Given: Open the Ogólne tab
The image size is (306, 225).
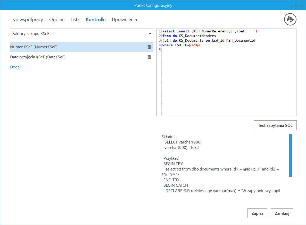Looking at the screenshot, I should [x=57, y=20].
